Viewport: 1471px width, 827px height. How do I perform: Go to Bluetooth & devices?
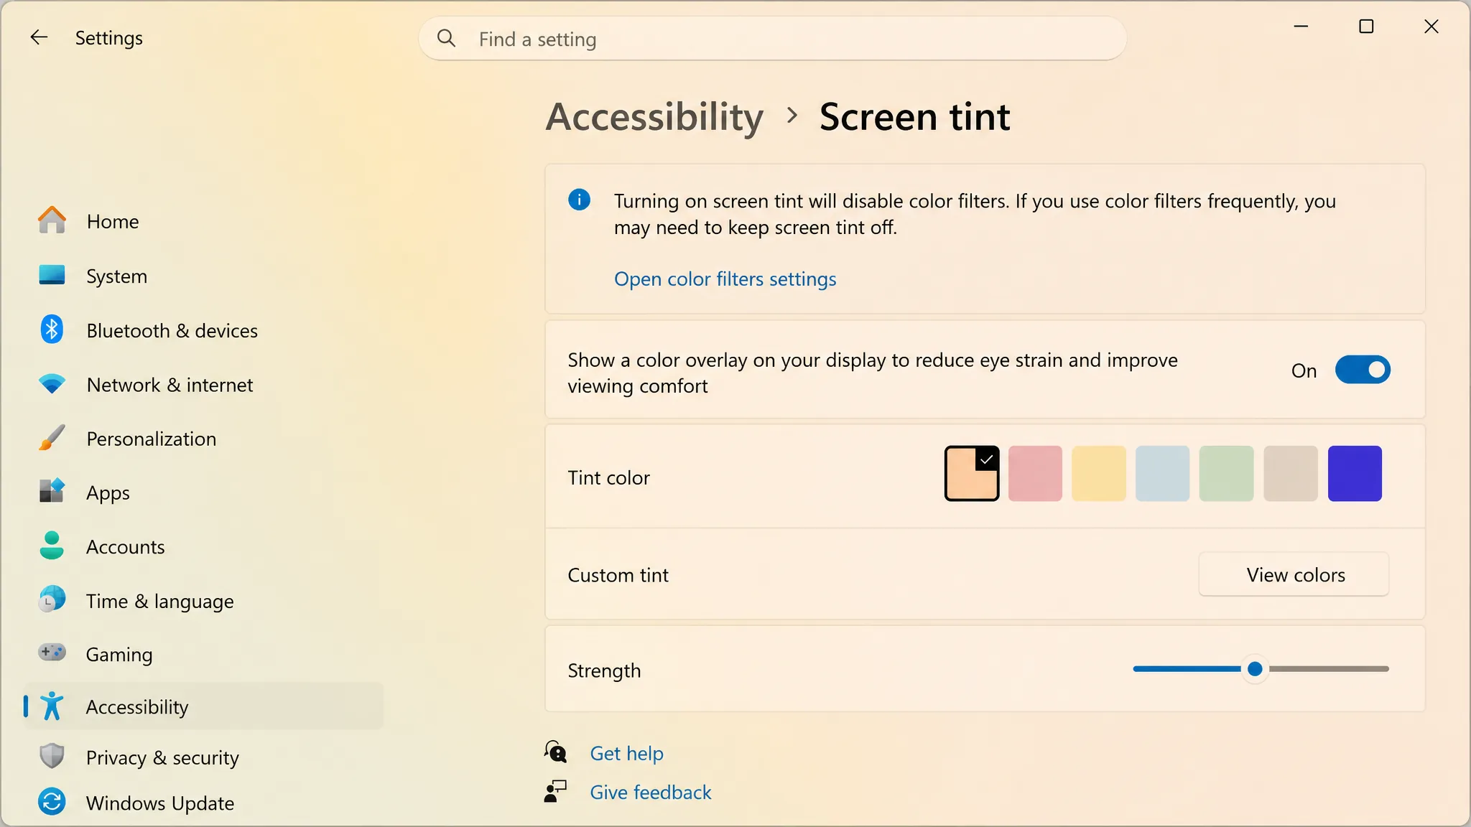pyautogui.click(x=203, y=330)
